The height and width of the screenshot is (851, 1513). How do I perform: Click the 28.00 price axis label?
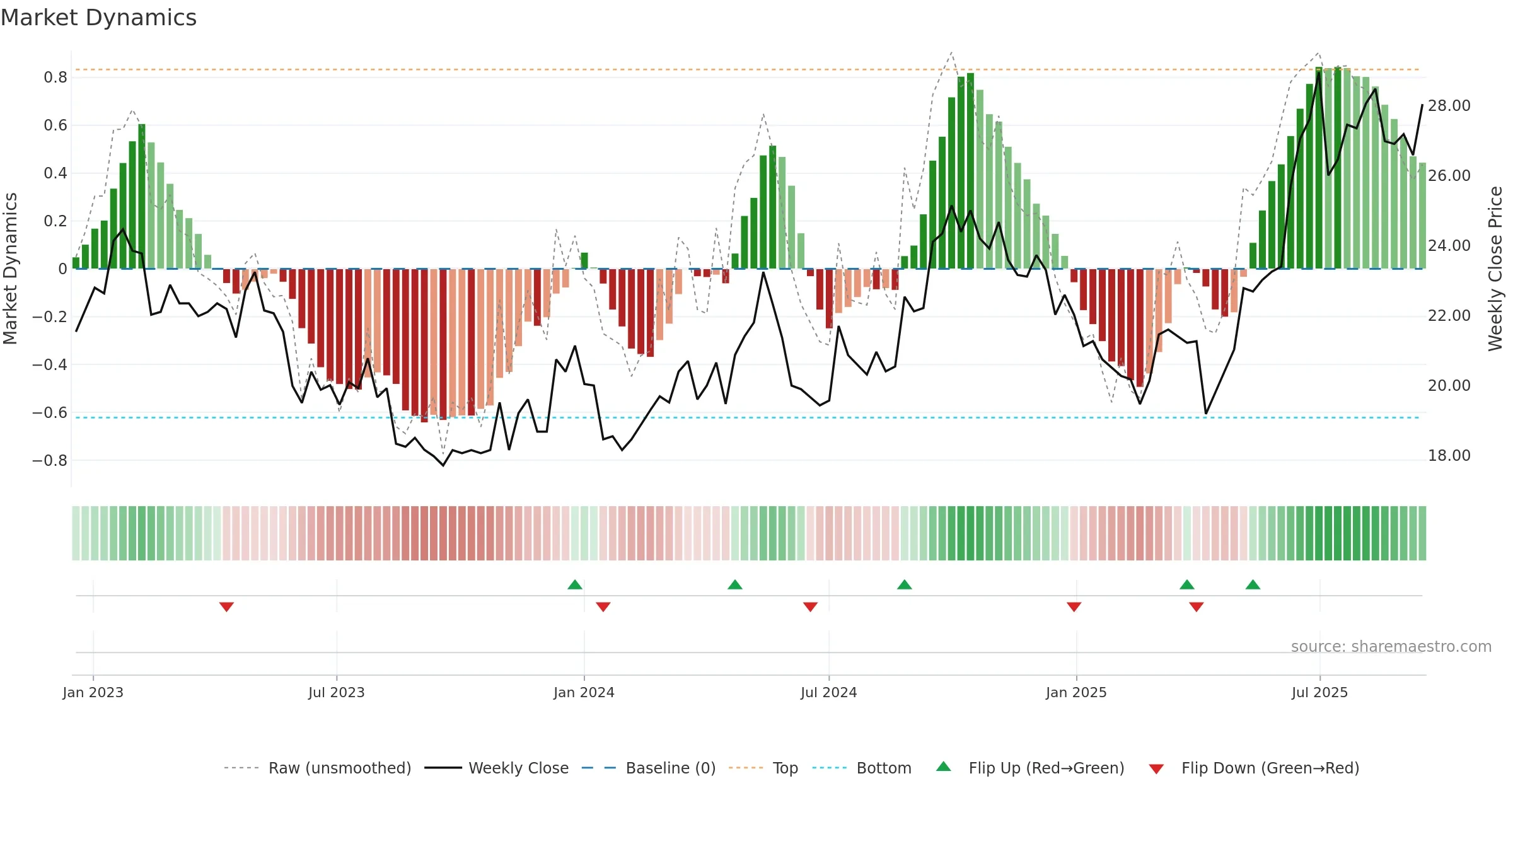(x=1449, y=105)
